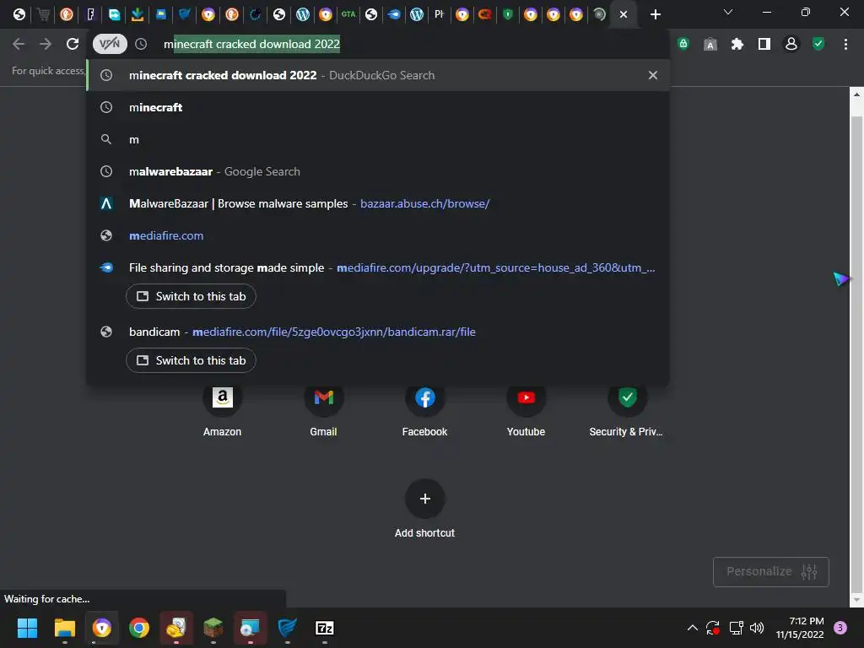
Task: Switch to the purple F favicon tab
Action: coord(90,14)
